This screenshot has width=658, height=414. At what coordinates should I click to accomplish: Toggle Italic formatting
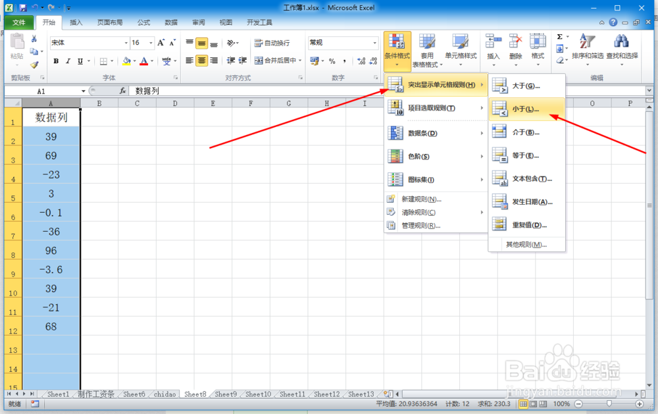click(x=68, y=61)
